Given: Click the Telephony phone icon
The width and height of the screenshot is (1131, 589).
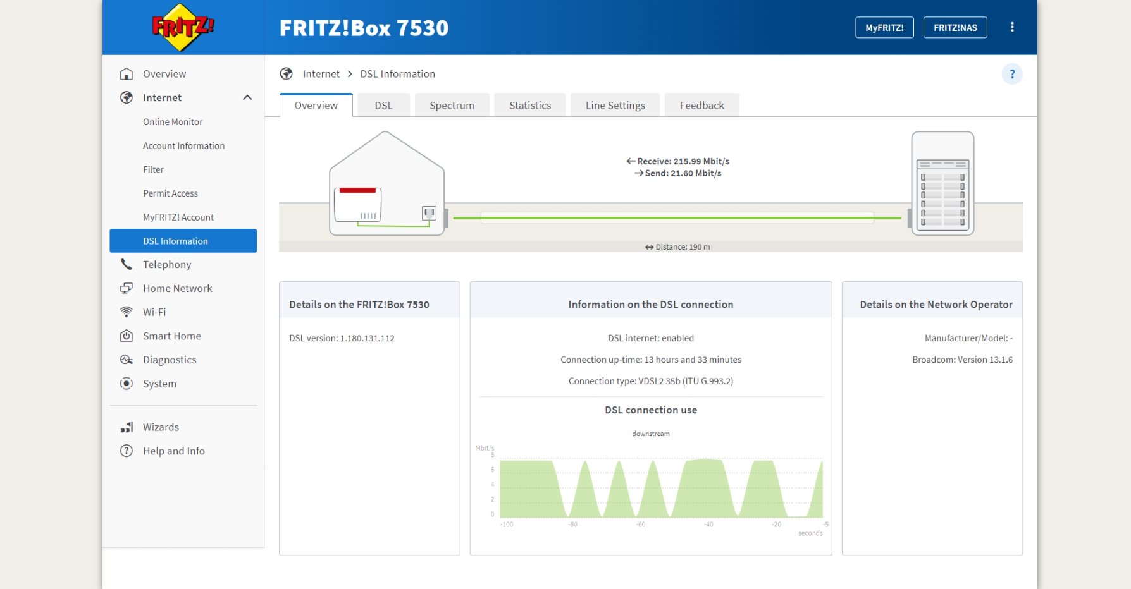Looking at the screenshot, I should coord(127,264).
